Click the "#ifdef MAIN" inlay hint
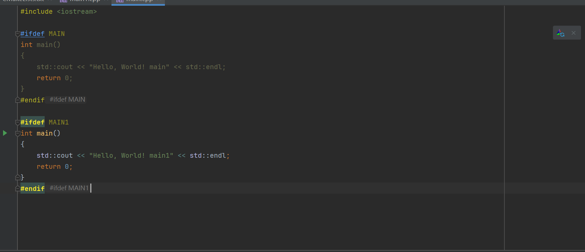 click(67, 100)
